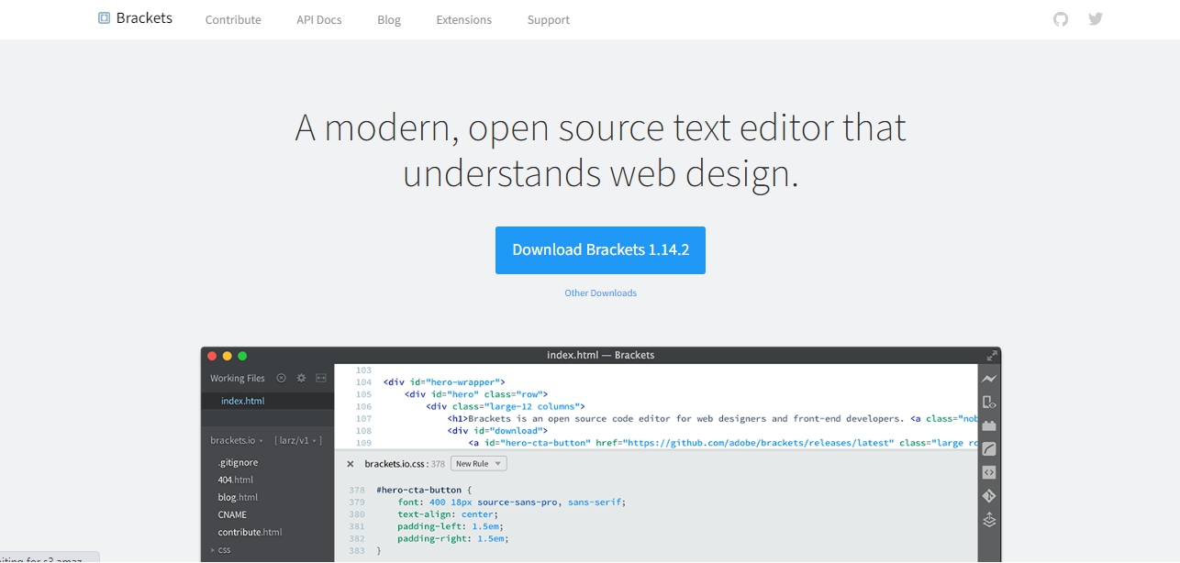
Task: Click the layers upload icon in right toolbar
Action: [x=989, y=520]
